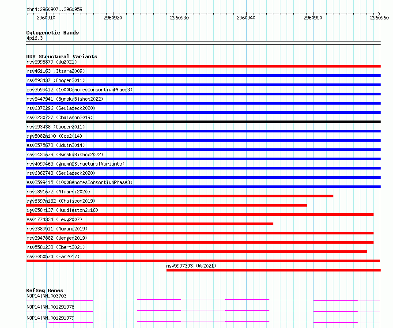393x328 pixels.
Task: Select the NOP14|NM_003703 transcript label
Action: click(x=46, y=296)
